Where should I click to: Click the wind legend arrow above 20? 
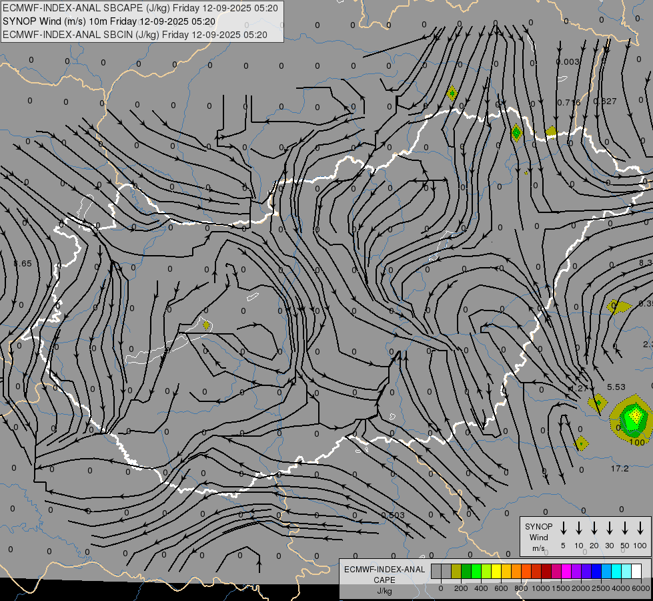(x=594, y=528)
